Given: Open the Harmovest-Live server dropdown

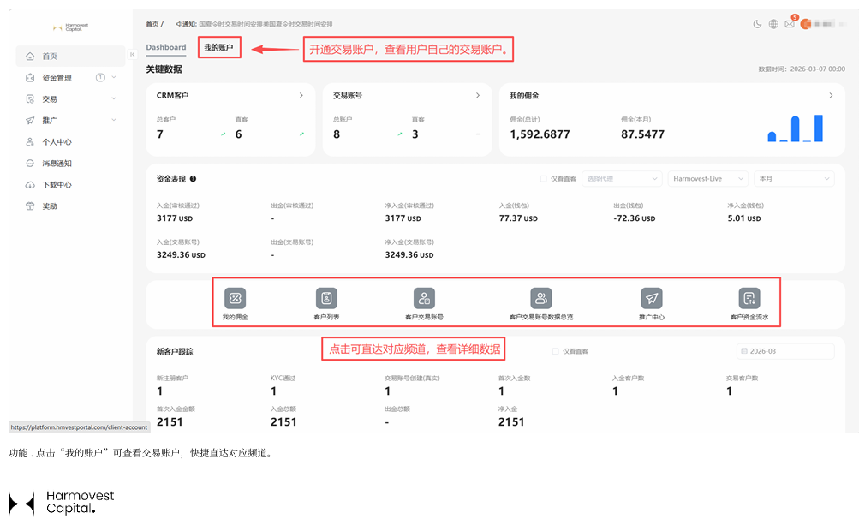Looking at the screenshot, I should point(707,179).
